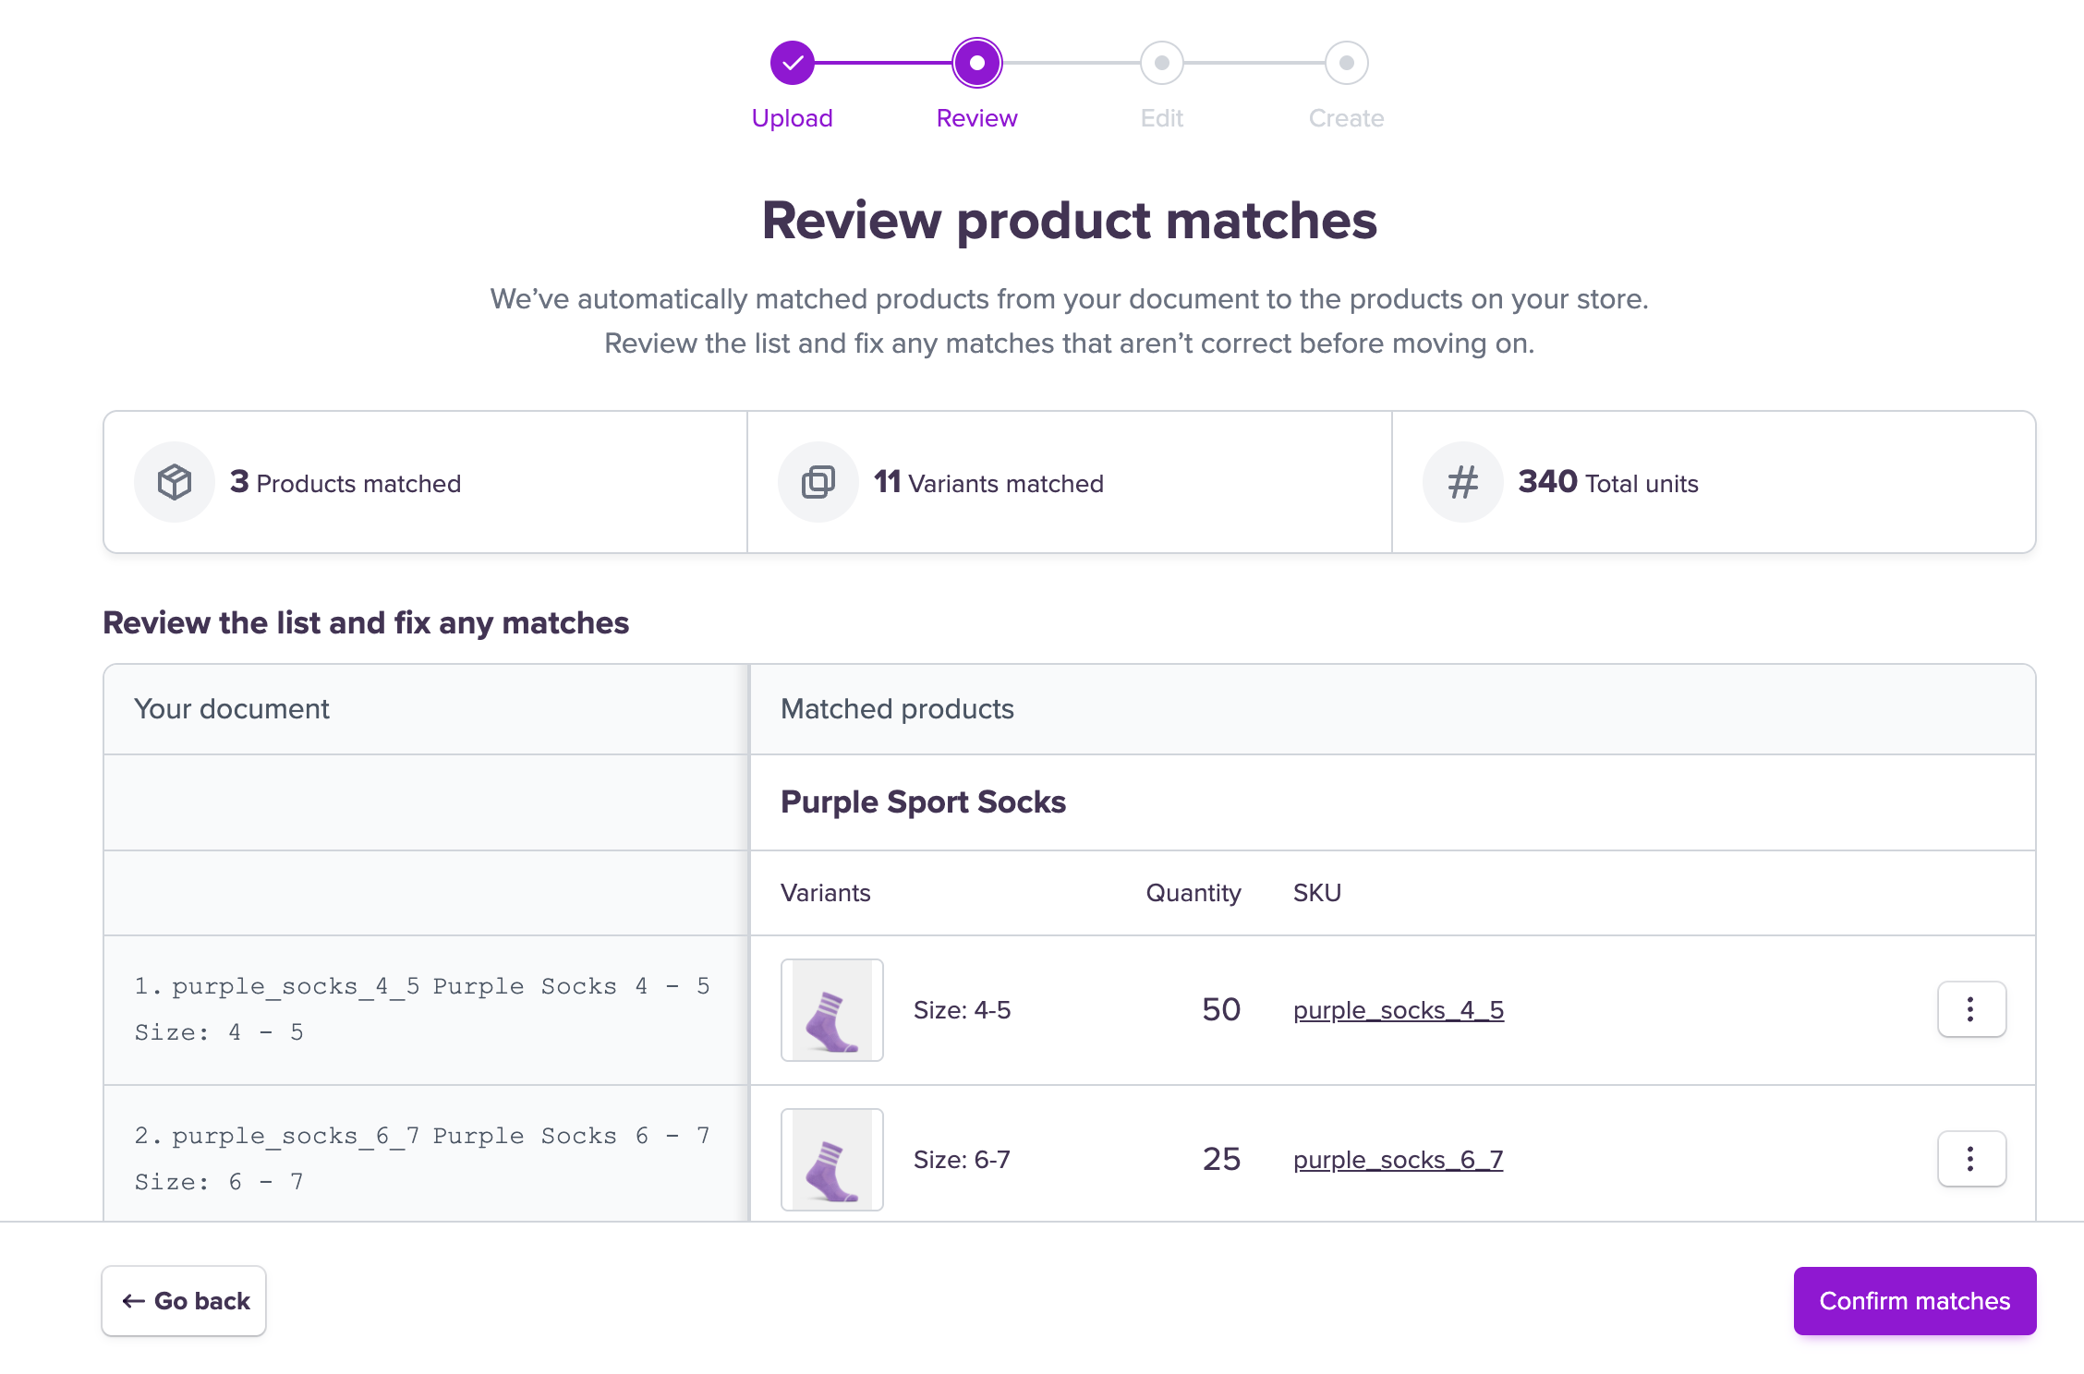Click the Size 6-7 sock thumbnail

coord(831,1160)
